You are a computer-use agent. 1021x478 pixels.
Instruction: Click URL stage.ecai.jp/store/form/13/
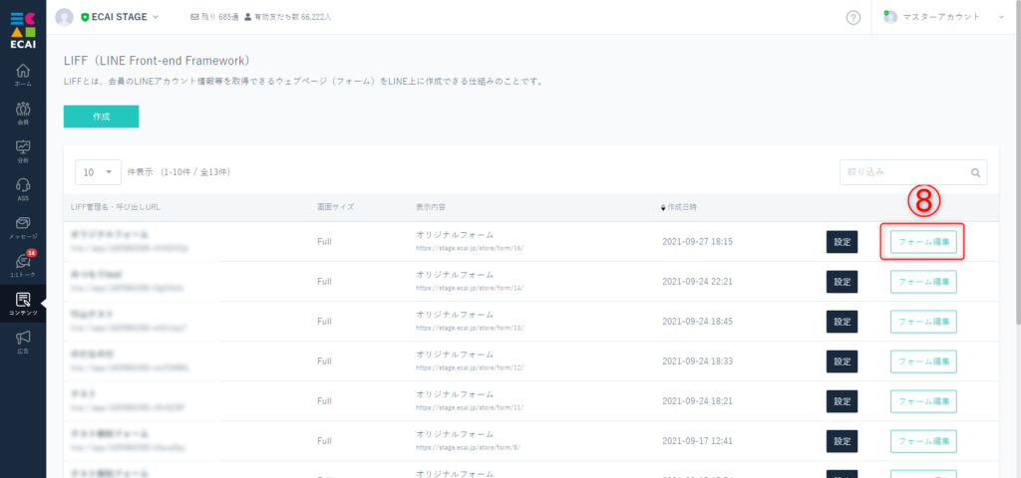[x=470, y=328]
